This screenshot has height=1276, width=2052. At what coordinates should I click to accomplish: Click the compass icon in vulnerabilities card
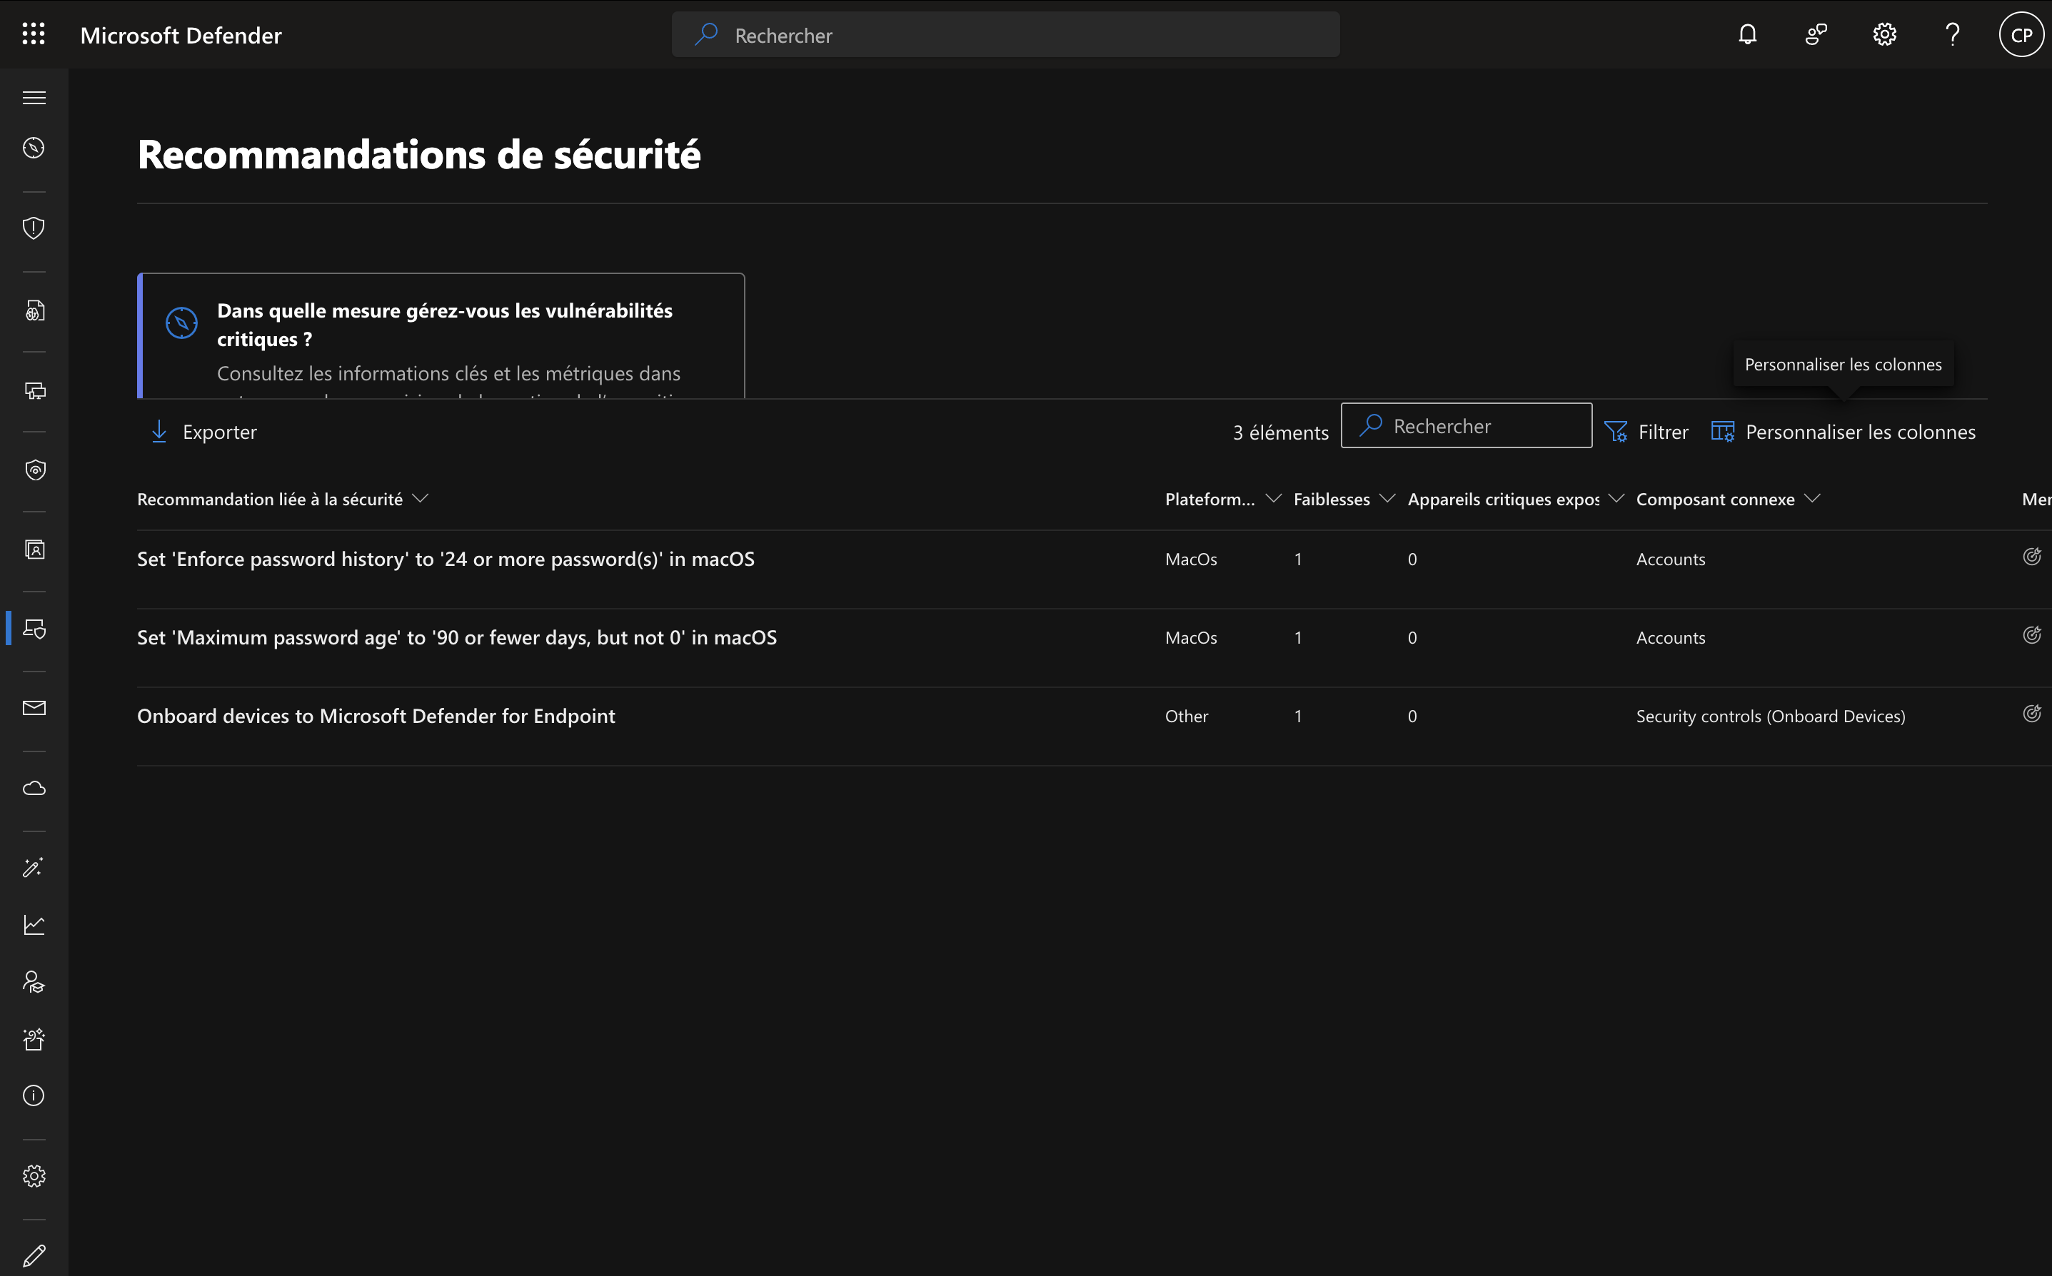[x=181, y=323]
